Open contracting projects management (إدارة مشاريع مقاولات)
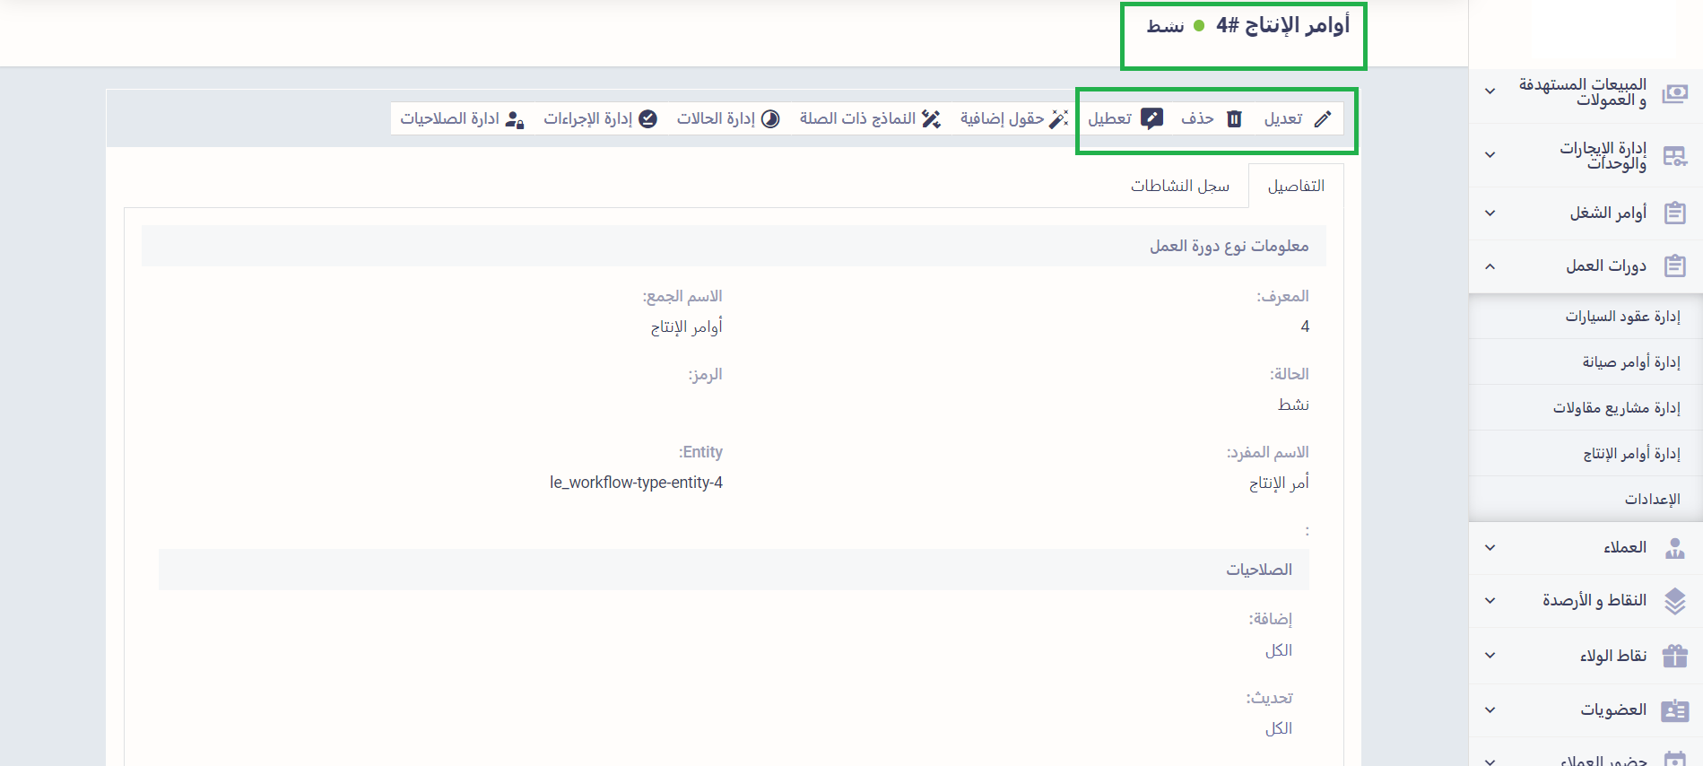This screenshot has width=1703, height=766. tap(1616, 408)
